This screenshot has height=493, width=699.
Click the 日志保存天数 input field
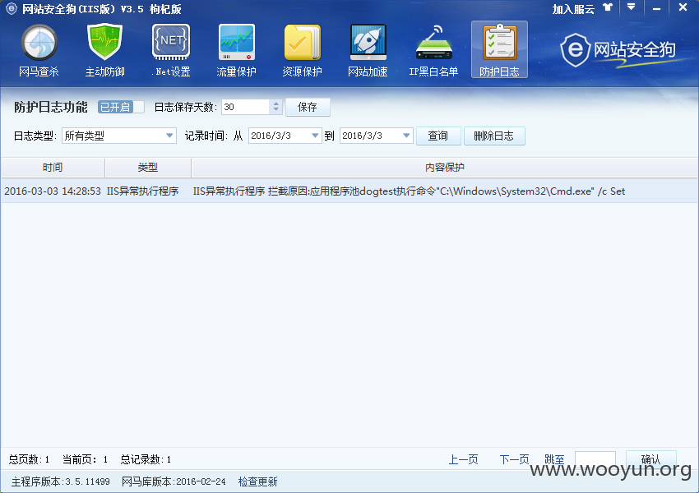[246, 107]
